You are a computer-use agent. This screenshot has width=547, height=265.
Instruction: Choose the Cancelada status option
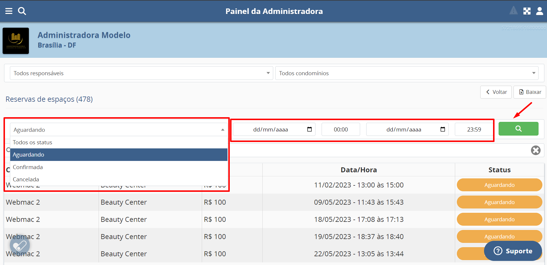(x=26, y=179)
